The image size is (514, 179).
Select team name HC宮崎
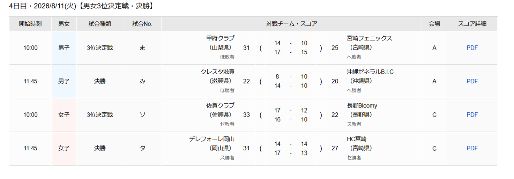click(357, 139)
